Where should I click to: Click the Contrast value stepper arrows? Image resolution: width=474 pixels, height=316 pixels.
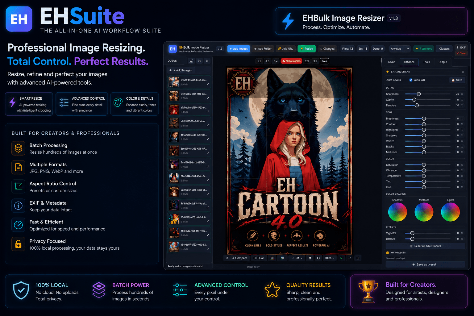pos(462,124)
